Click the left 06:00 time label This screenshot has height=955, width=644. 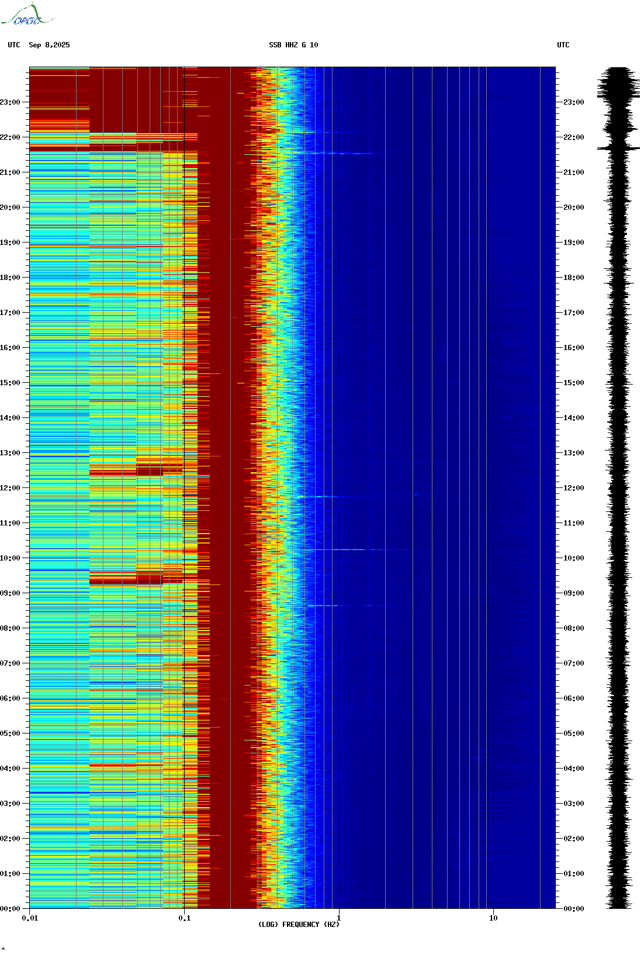10,698
